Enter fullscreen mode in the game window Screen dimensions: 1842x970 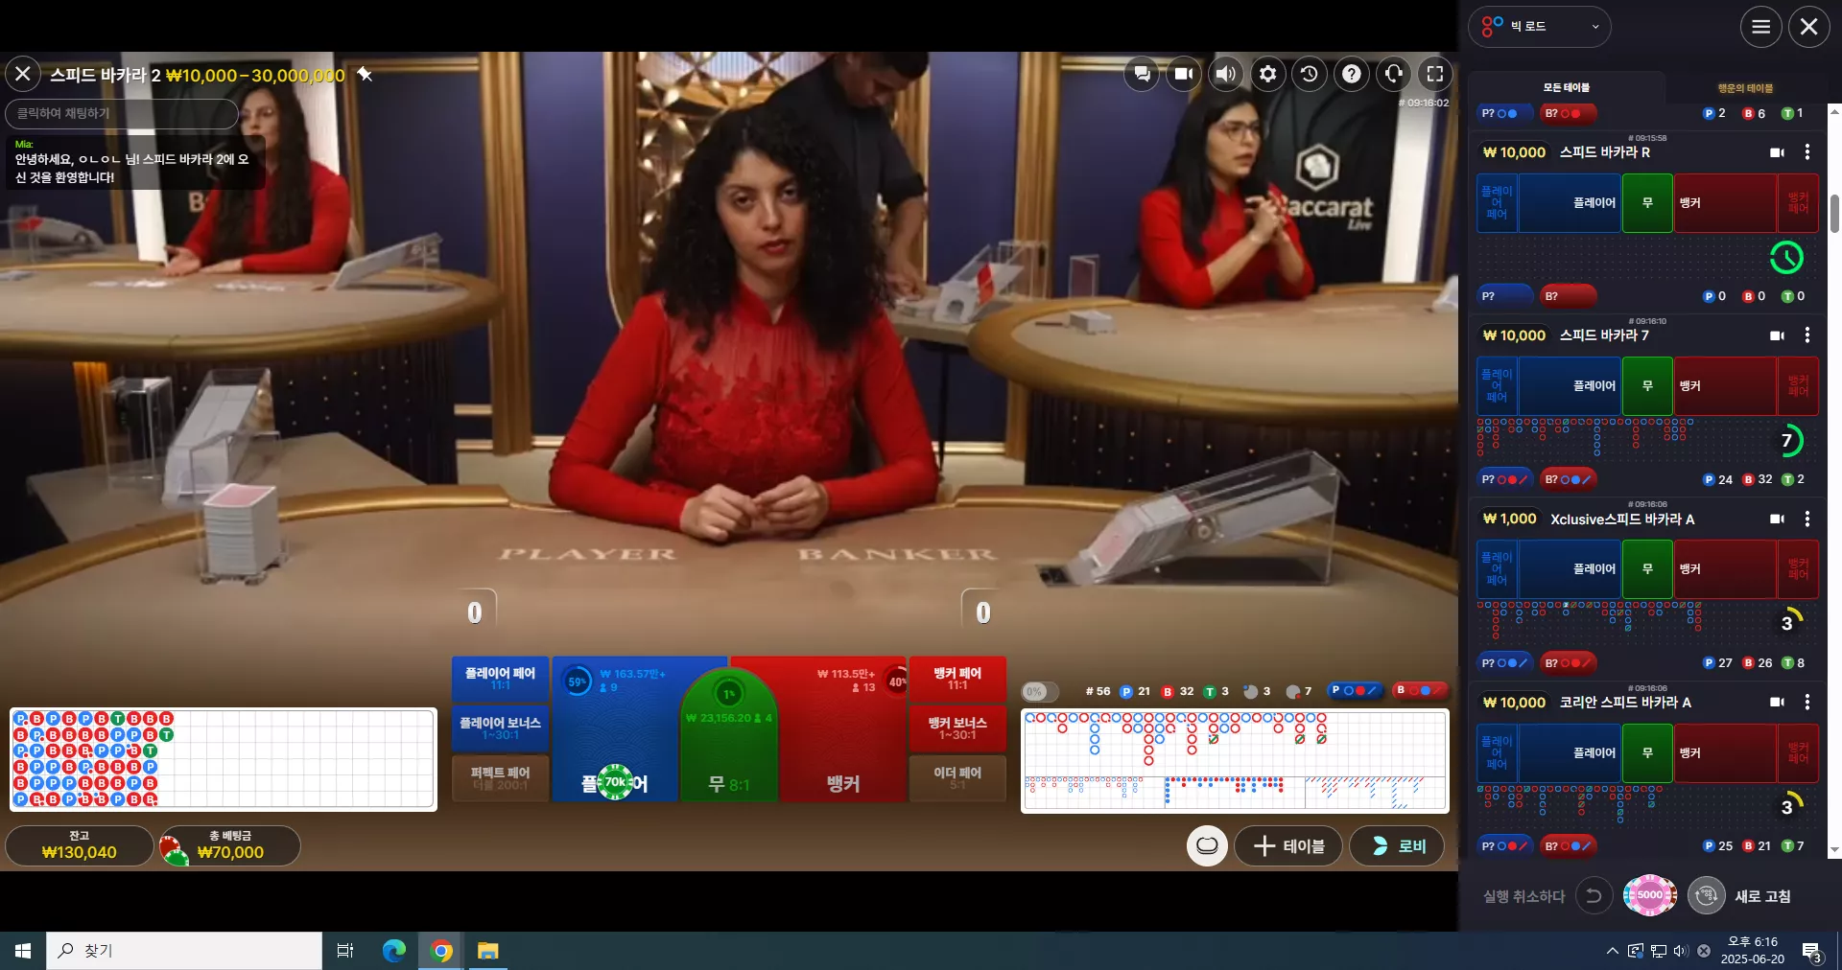pyautogui.click(x=1435, y=74)
